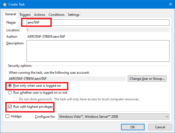The image size is (175, 133).
Task: Select the Settings tab
Action: [74, 15]
